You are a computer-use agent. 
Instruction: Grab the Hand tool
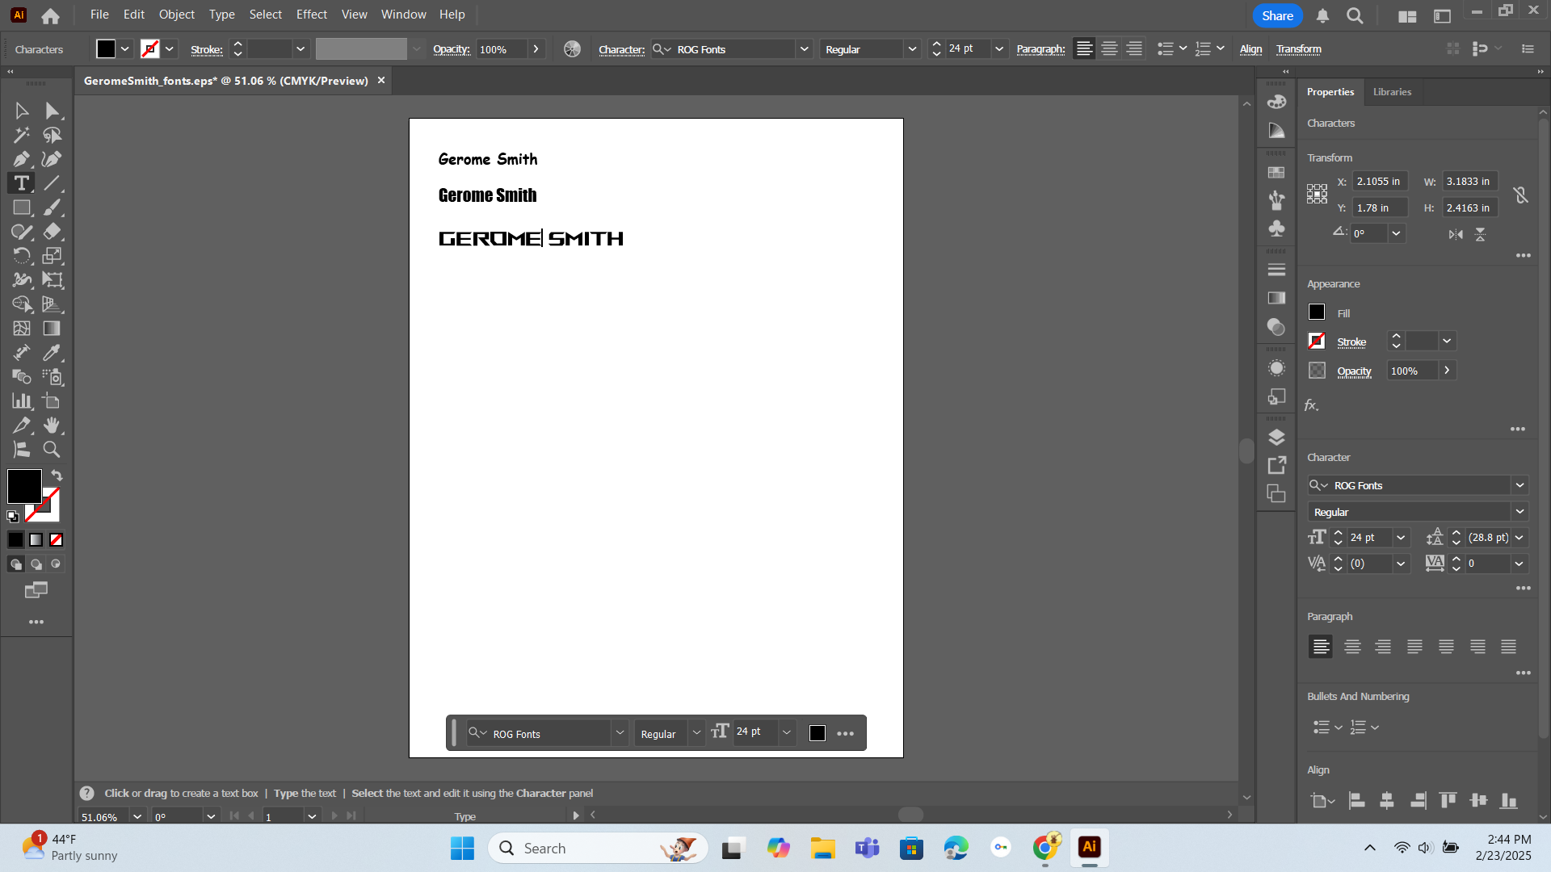pyautogui.click(x=52, y=426)
